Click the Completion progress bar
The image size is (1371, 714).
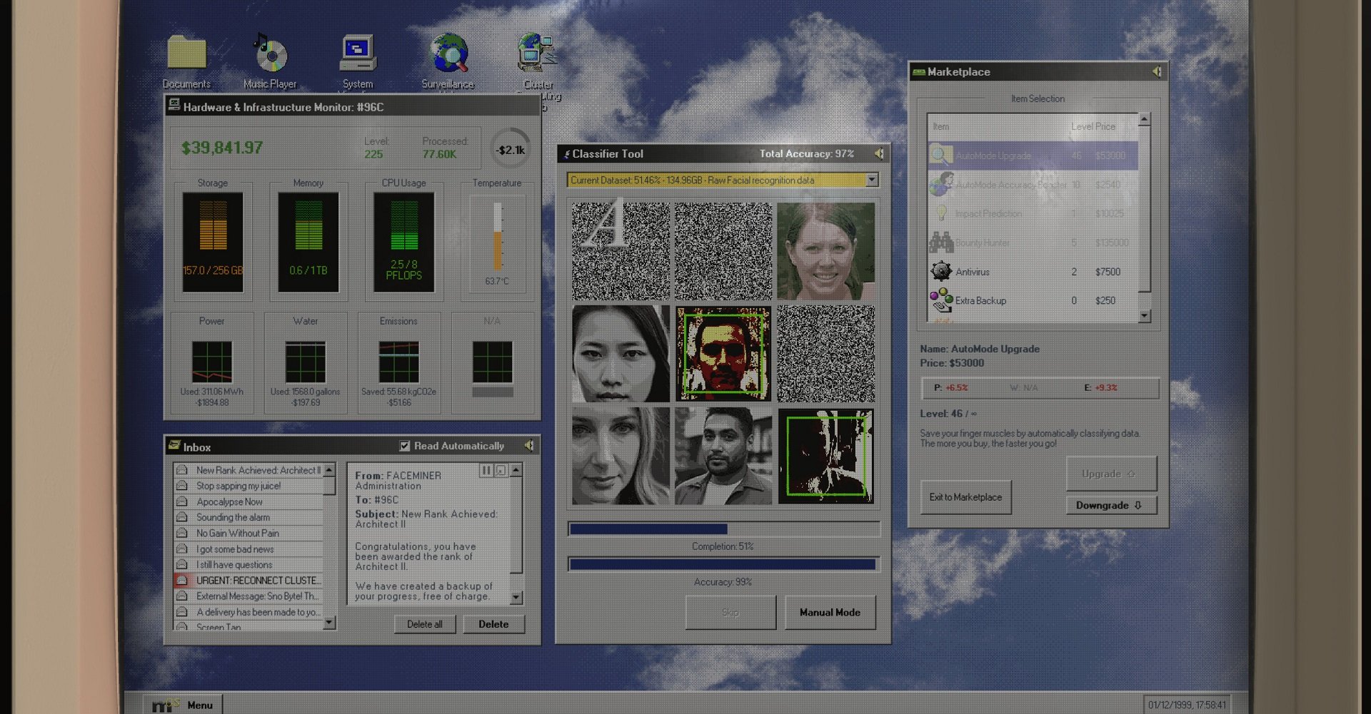point(723,529)
